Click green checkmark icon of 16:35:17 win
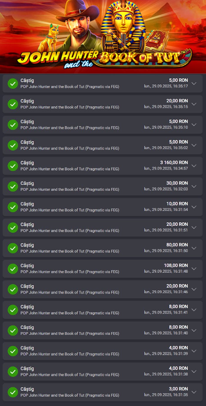The image size is (206, 406). 13,84
